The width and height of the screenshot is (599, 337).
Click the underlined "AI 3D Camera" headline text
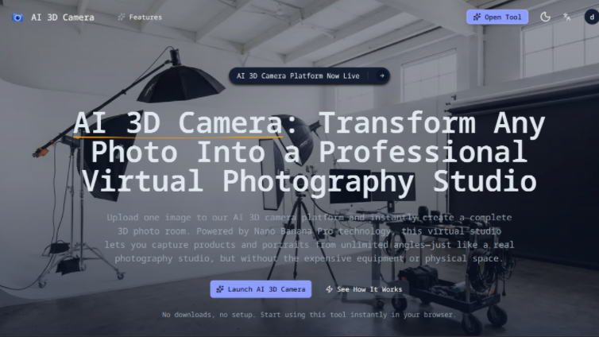tap(178, 124)
